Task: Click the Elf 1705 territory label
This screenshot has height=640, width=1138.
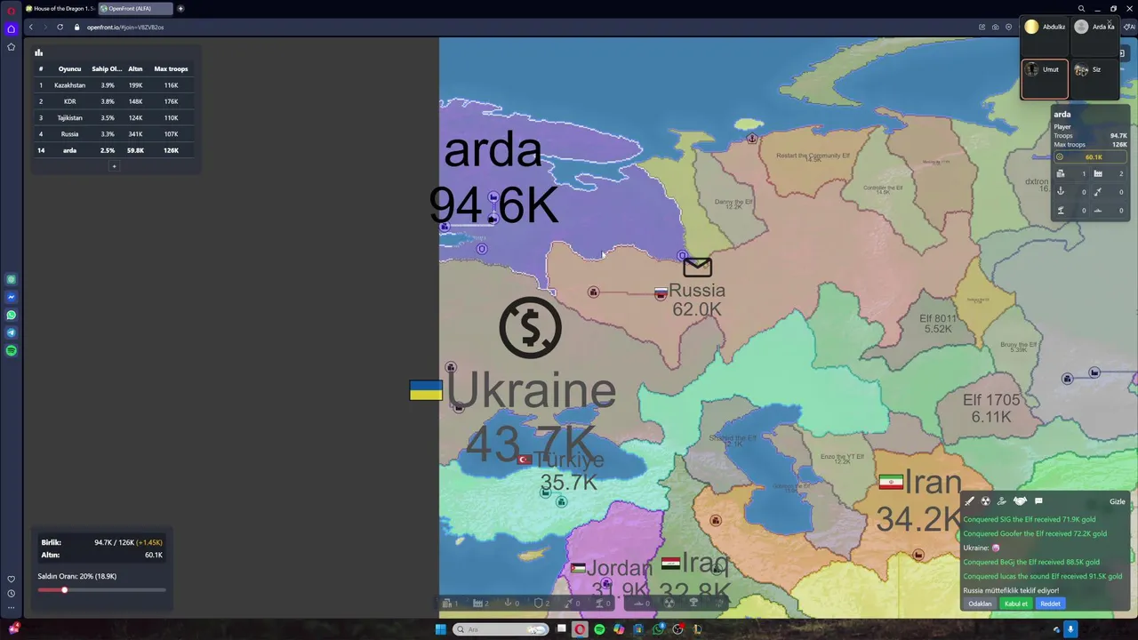Action: tap(991, 400)
